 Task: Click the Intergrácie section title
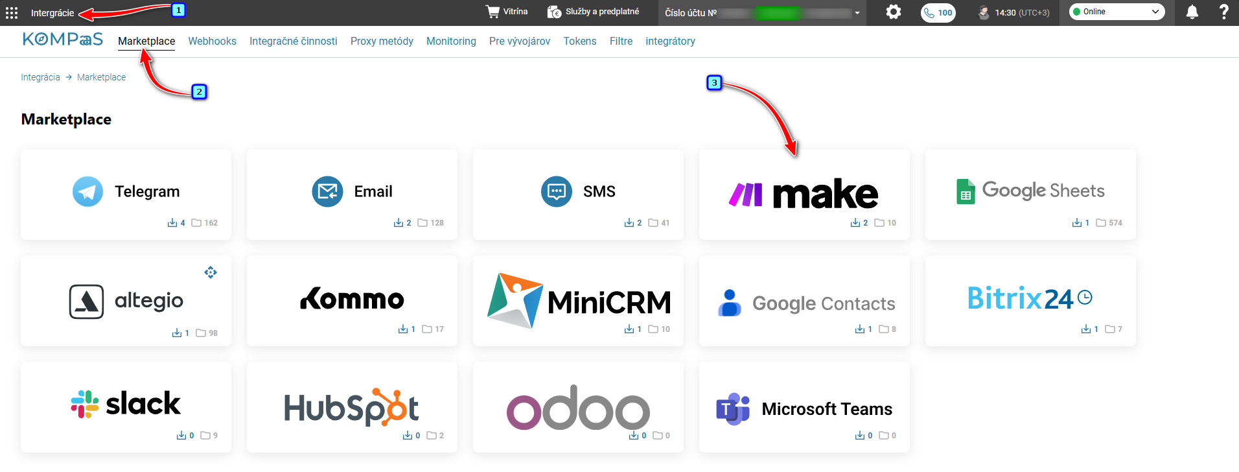(x=52, y=13)
